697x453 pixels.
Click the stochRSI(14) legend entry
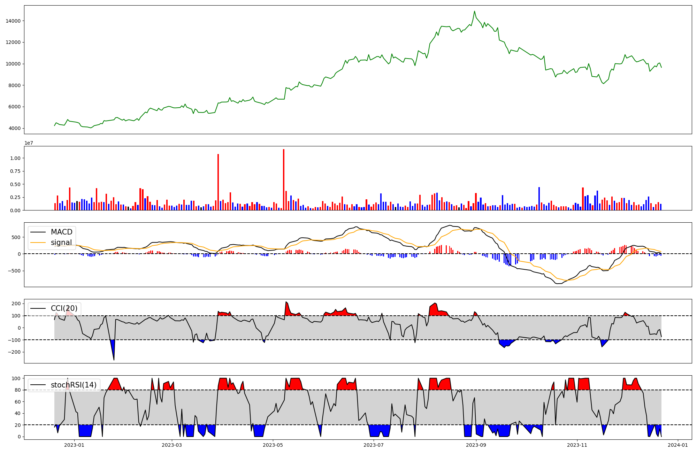click(x=74, y=385)
